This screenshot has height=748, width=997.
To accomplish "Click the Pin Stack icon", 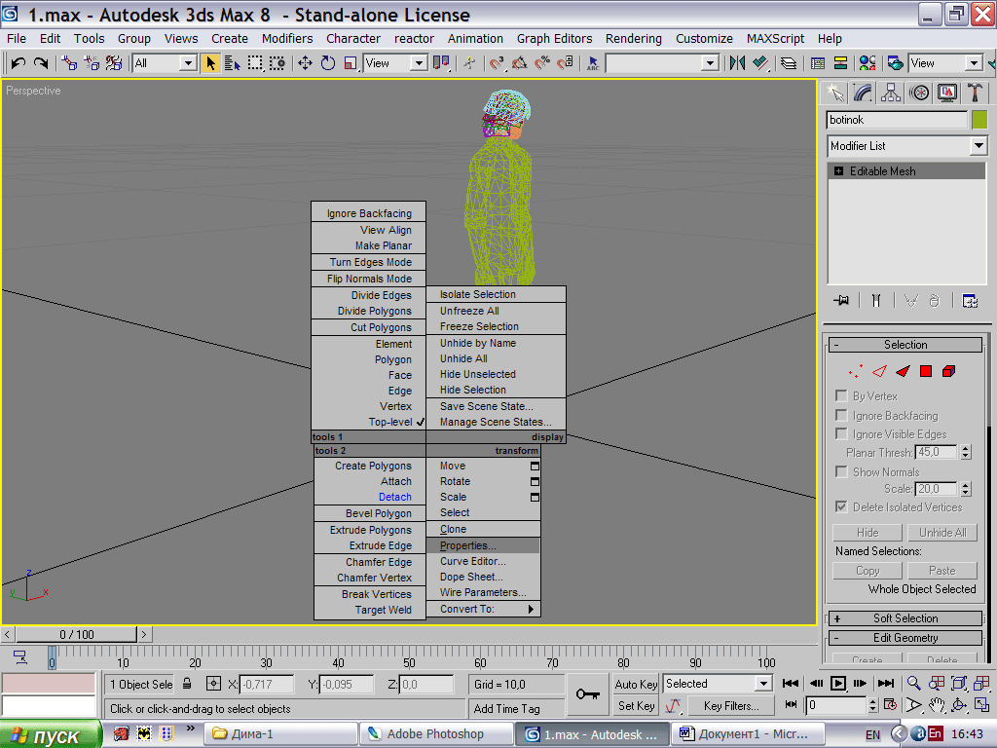I will 842,300.
